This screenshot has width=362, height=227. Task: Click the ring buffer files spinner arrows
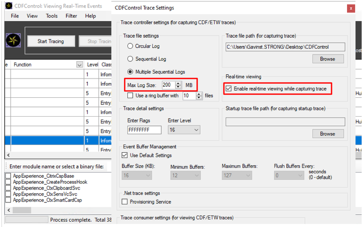click(x=199, y=95)
